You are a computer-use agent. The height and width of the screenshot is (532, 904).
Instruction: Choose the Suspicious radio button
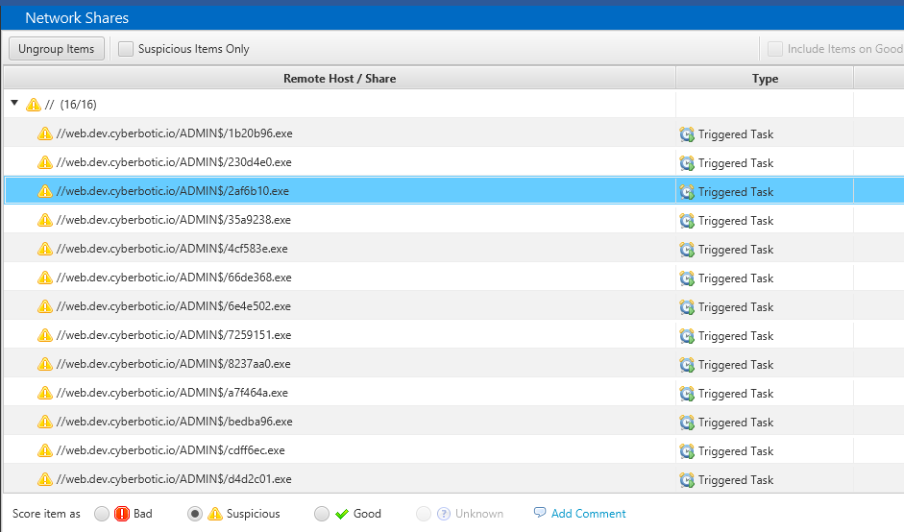click(195, 514)
